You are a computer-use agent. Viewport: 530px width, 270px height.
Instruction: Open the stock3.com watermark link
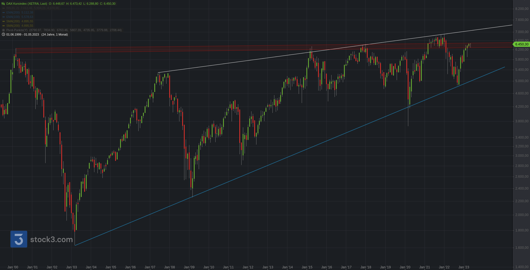coord(52,239)
